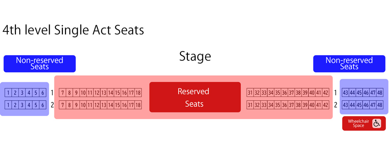Click the 4th level Single Act Seats title
Image resolution: width=389 pixels, height=153 pixels.
coord(73,30)
